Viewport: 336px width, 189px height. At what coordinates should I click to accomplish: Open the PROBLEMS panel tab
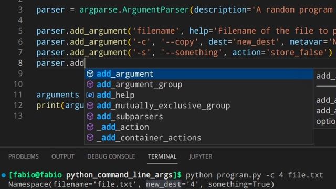tap(24, 156)
